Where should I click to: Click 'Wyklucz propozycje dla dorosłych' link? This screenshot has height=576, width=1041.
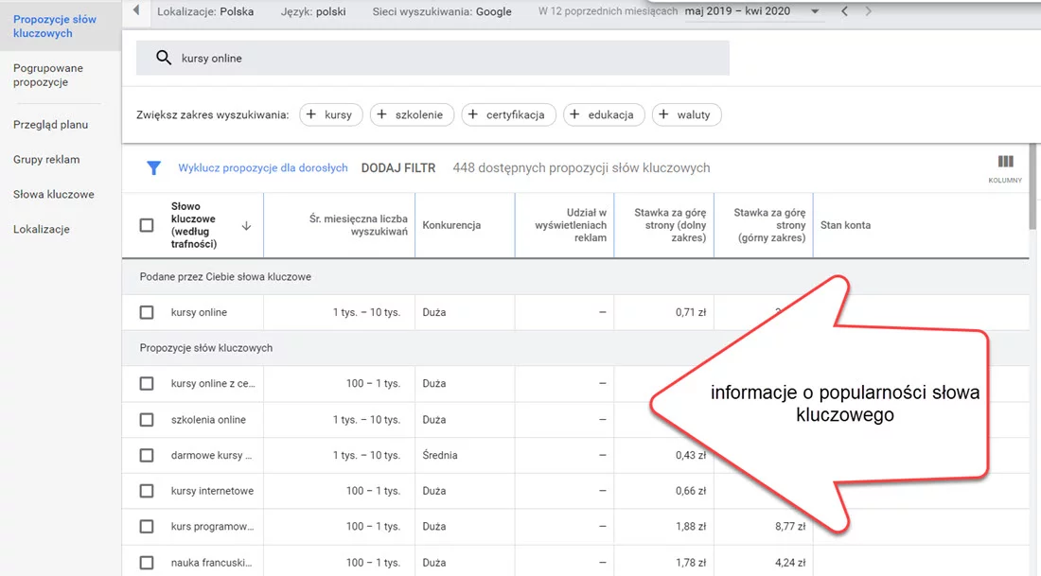(263, 168)
